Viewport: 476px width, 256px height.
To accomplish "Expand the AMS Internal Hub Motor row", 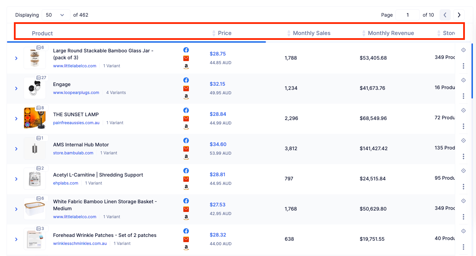I will coord(16,149).
